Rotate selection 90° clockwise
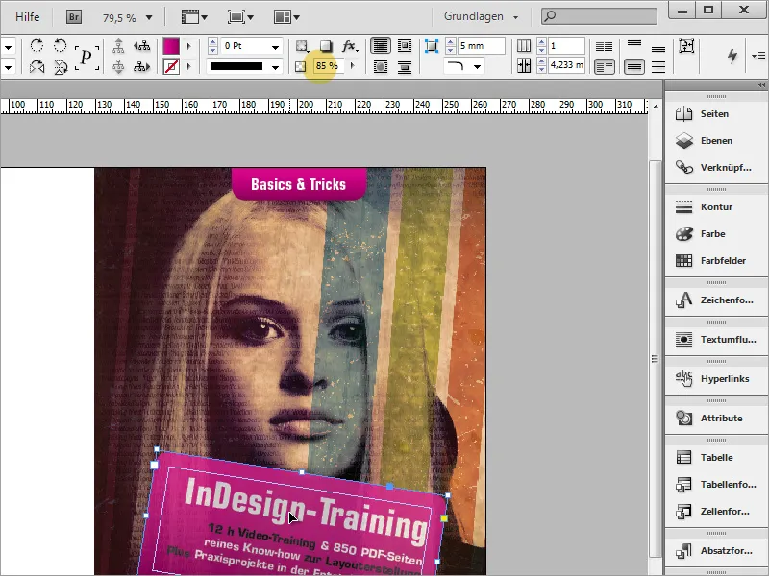 (37, 46)
